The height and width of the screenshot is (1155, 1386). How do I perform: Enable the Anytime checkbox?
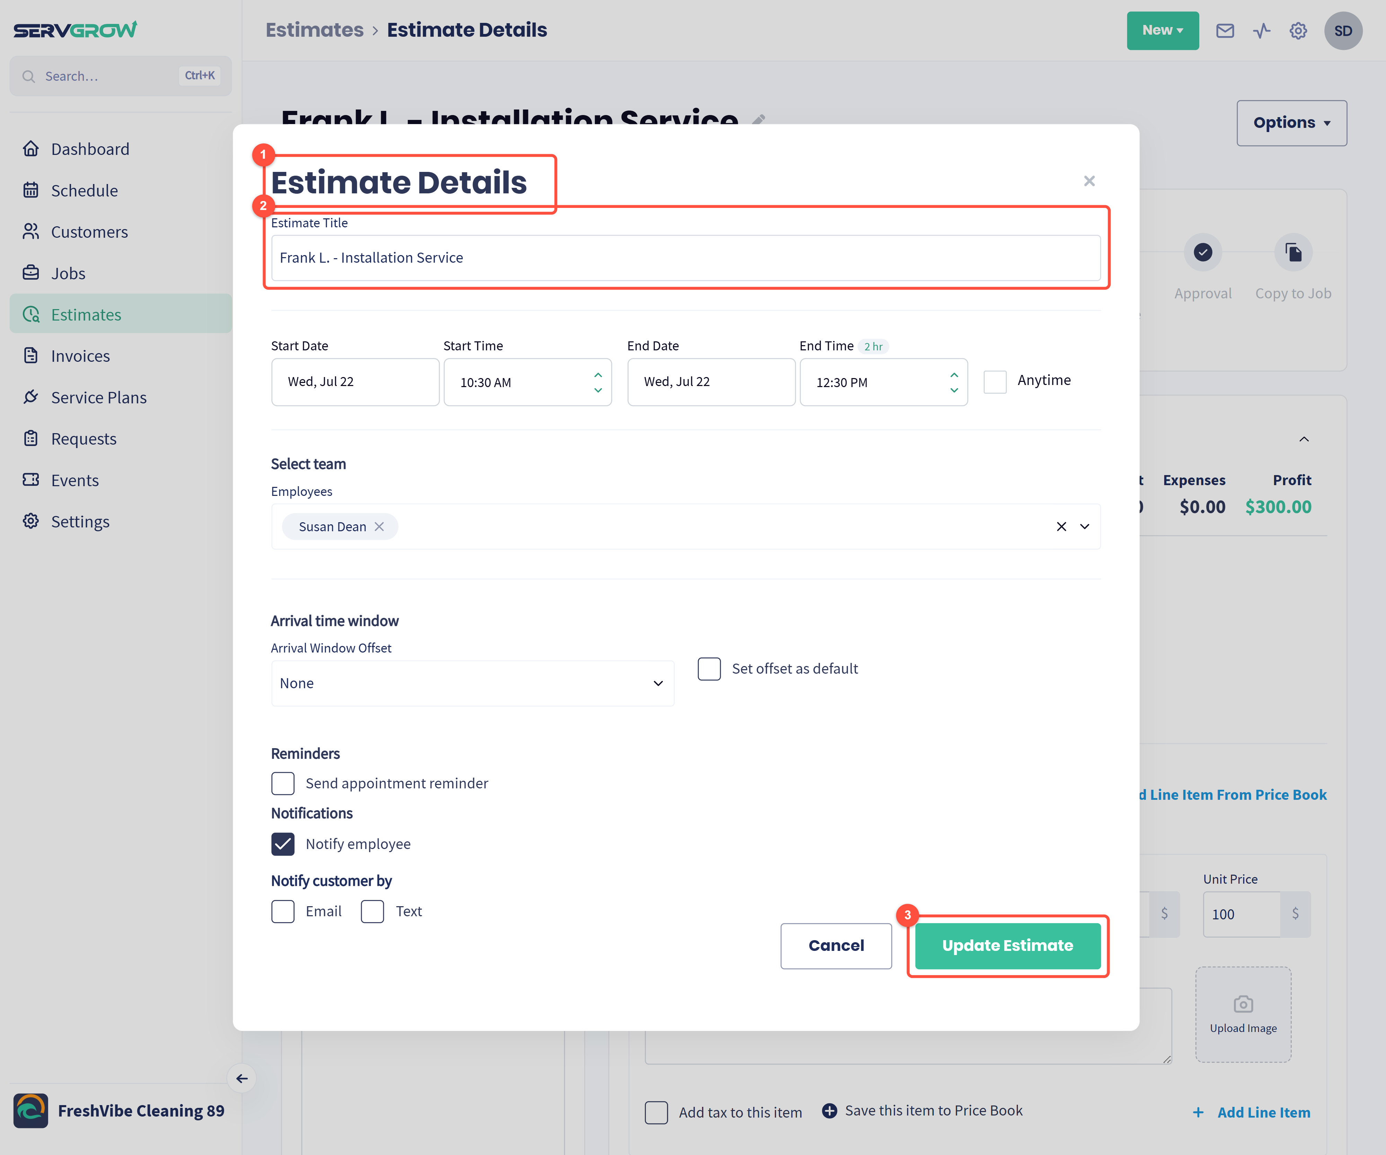click(994, 382)
